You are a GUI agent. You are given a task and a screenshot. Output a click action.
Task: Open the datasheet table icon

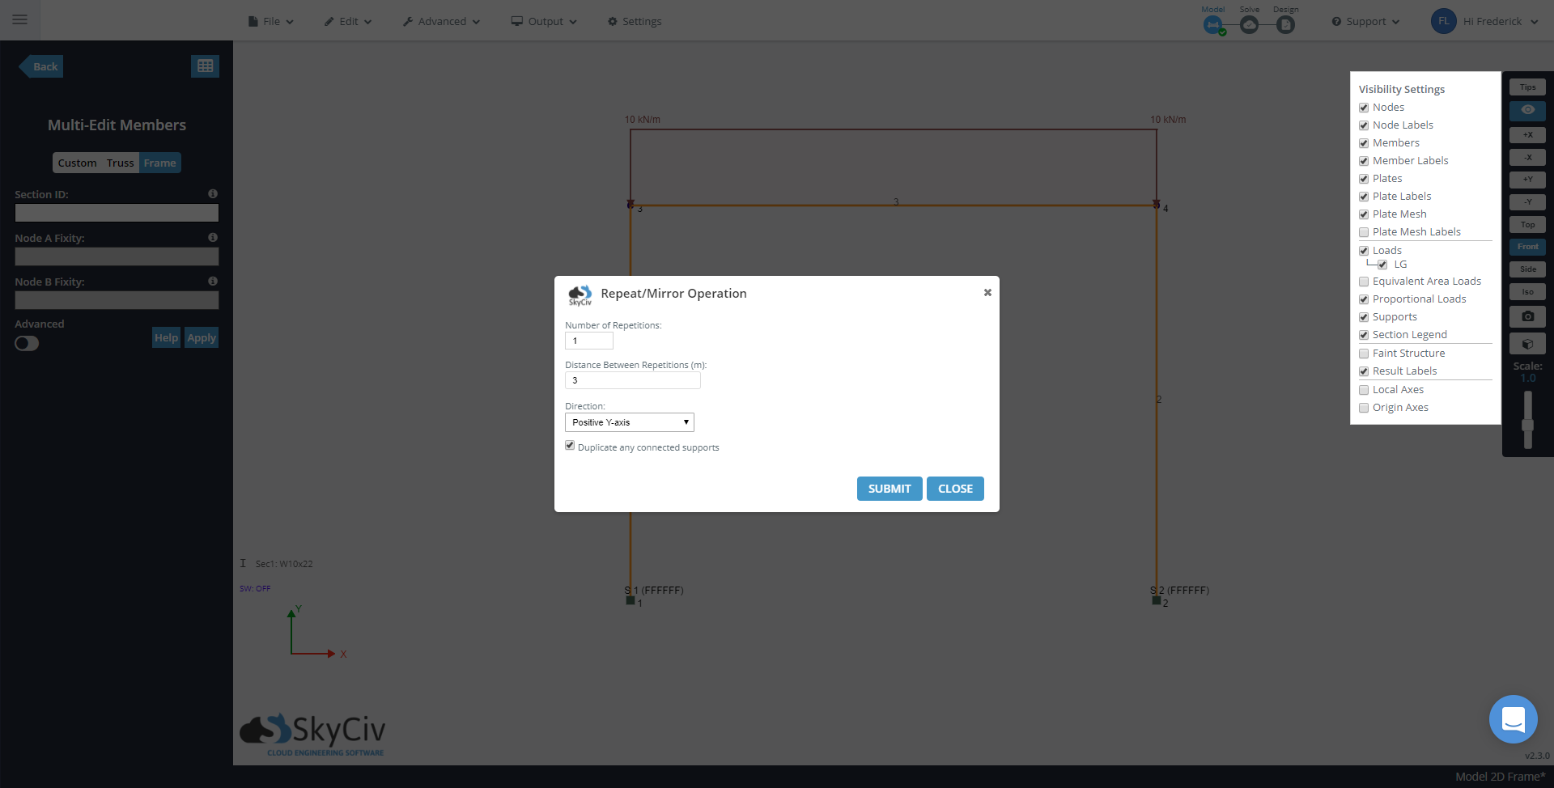[205, 66]
